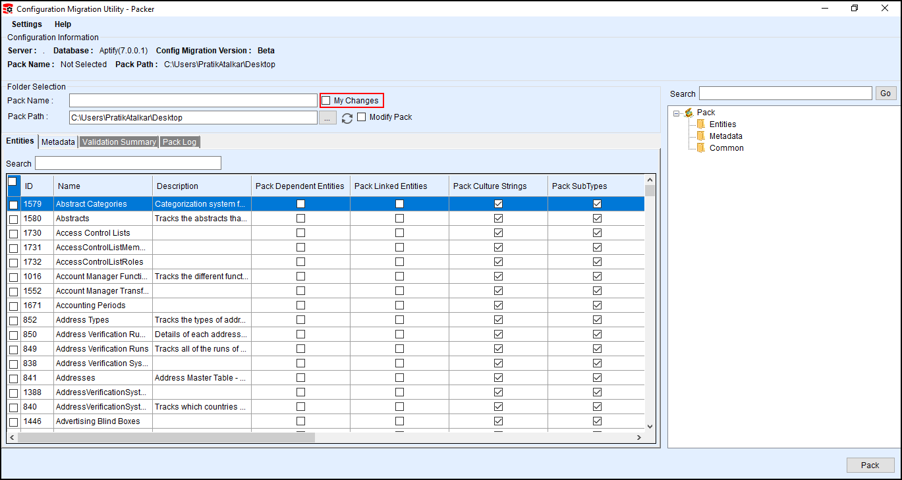The image size is (902, 480).
Task: Click the grid's scroll right arrow
Action: click(639, 438)
